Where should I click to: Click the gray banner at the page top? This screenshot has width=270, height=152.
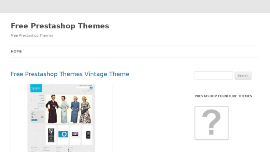point(135,6)
